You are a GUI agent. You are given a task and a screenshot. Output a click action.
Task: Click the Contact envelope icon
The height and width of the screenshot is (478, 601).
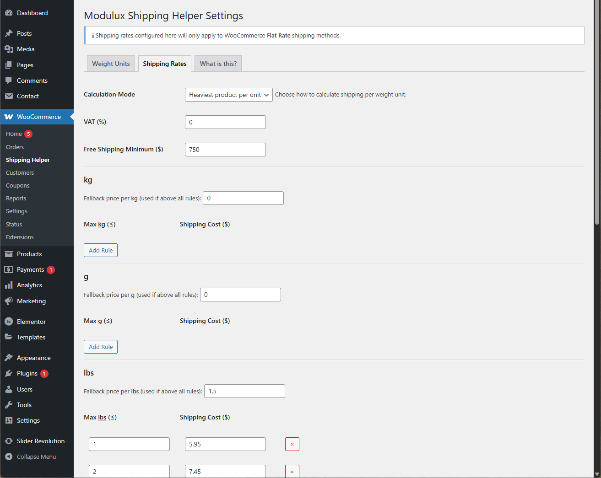click(x=9, y=96)
